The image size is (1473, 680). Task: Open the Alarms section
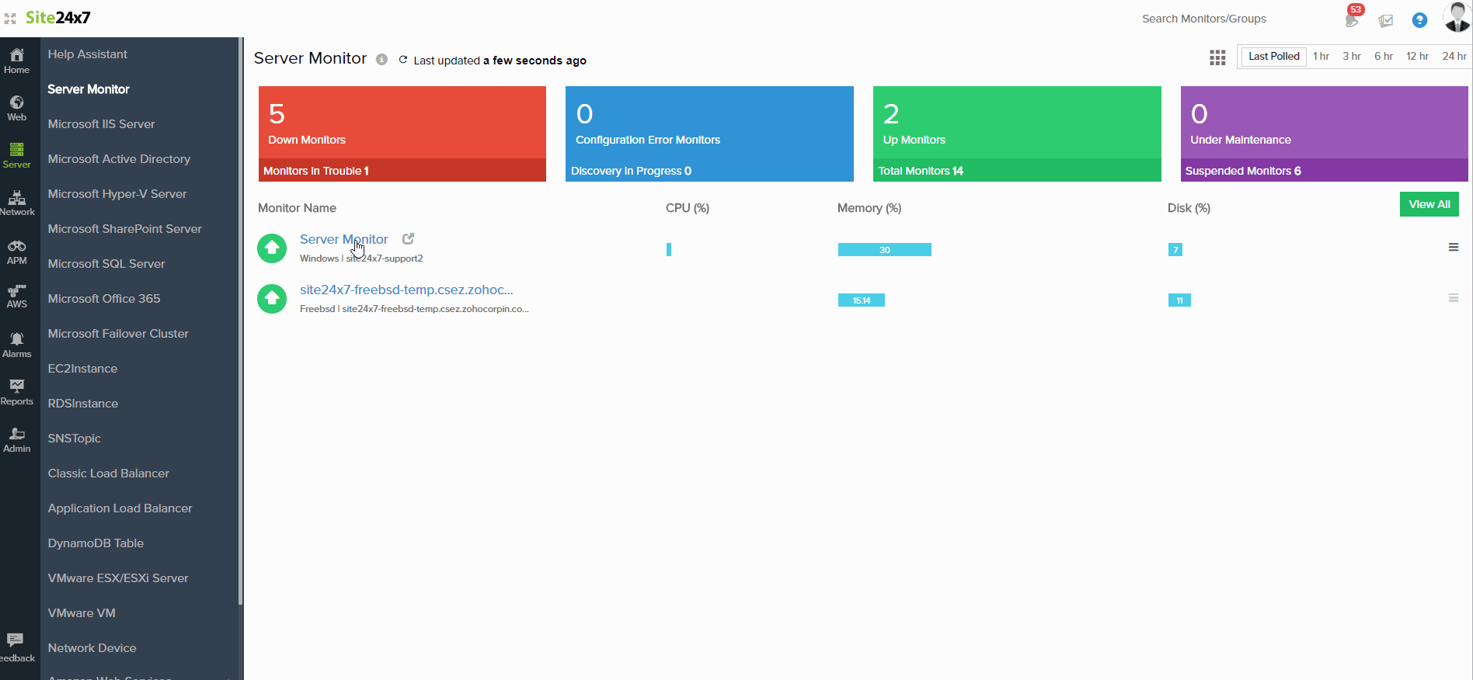click(x=16, y=345)
